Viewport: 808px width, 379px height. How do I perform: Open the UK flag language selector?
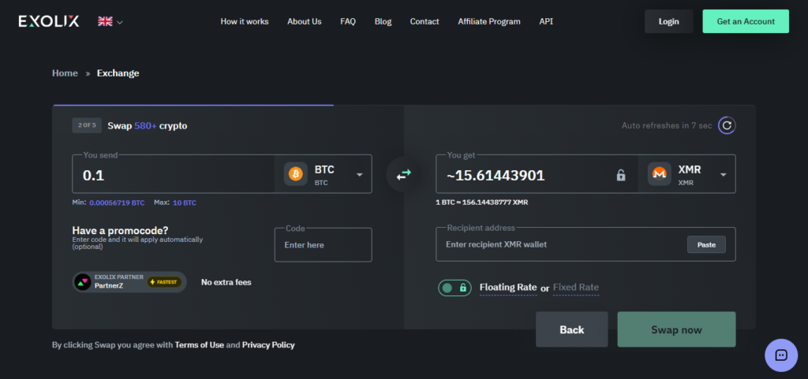110,21
